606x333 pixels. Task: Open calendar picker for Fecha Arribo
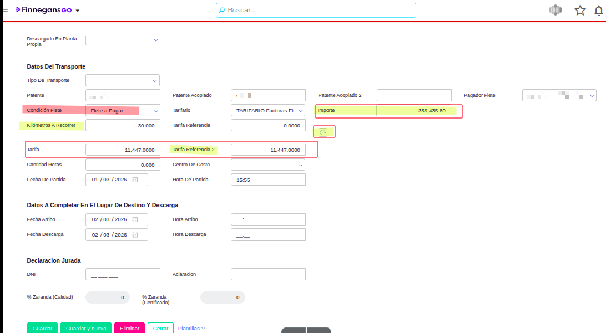tap(135, 219)
